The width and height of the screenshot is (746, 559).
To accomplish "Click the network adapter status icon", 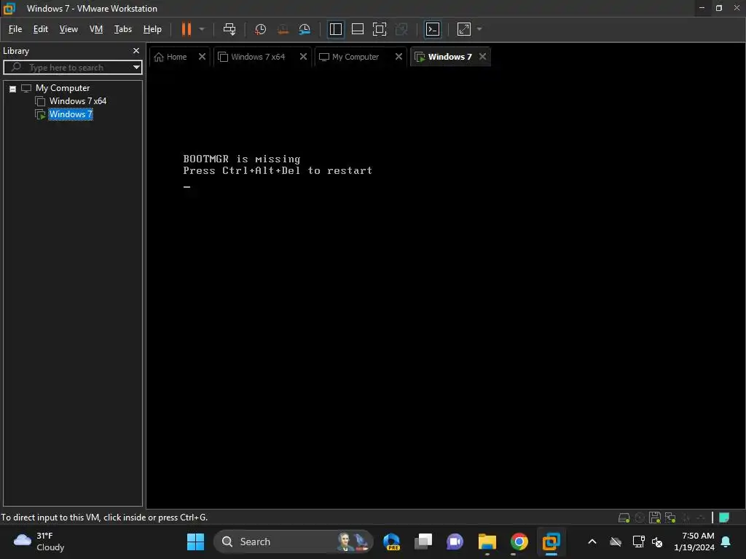I will coord(670,518).
